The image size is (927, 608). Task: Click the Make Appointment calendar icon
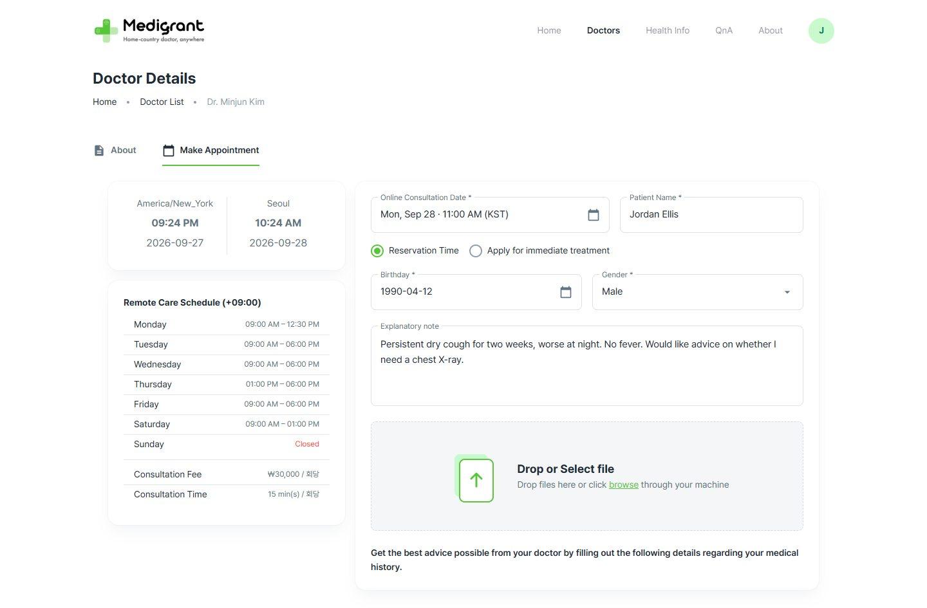[x=169, y=150]
